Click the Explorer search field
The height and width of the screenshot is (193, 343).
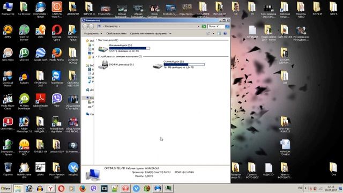pyautogui.click(x=215, y=26)
